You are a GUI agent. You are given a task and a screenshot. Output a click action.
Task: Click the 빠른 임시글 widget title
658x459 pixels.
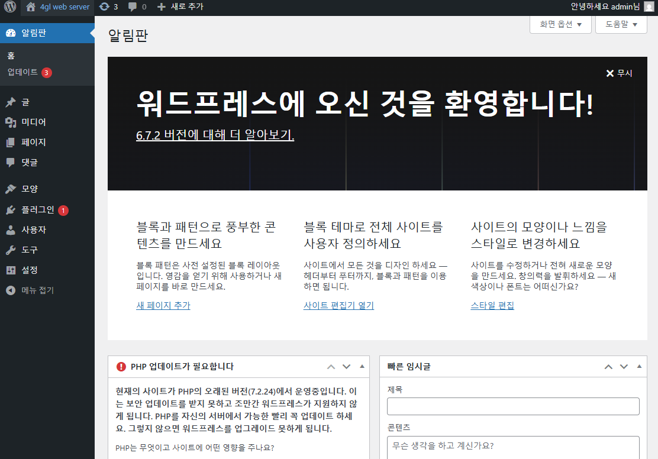click(409, 367)
